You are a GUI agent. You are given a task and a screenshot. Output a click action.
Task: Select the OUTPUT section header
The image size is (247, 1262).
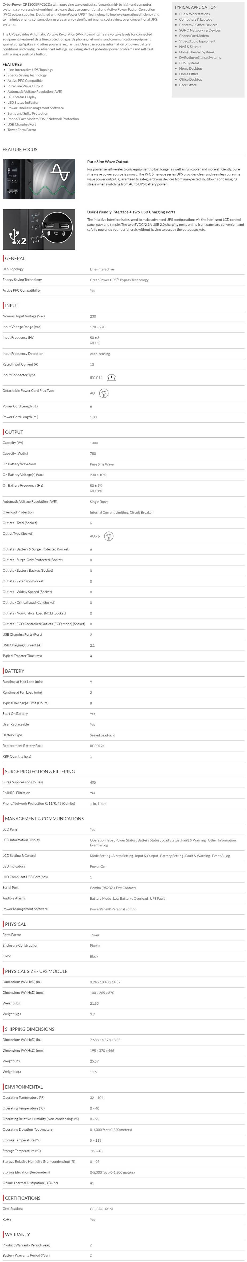(14, 432)
